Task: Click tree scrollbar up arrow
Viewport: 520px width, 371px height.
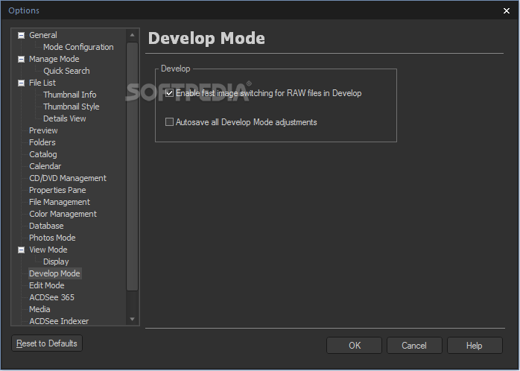Action: point(132,35)
